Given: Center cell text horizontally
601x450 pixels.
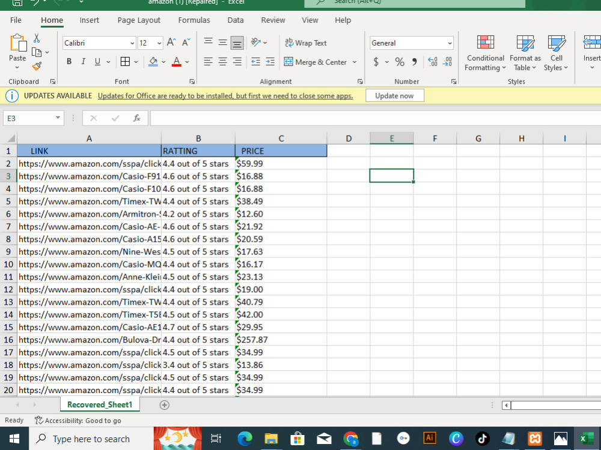Looking at the screenshot, I should (x=223, y=62).
